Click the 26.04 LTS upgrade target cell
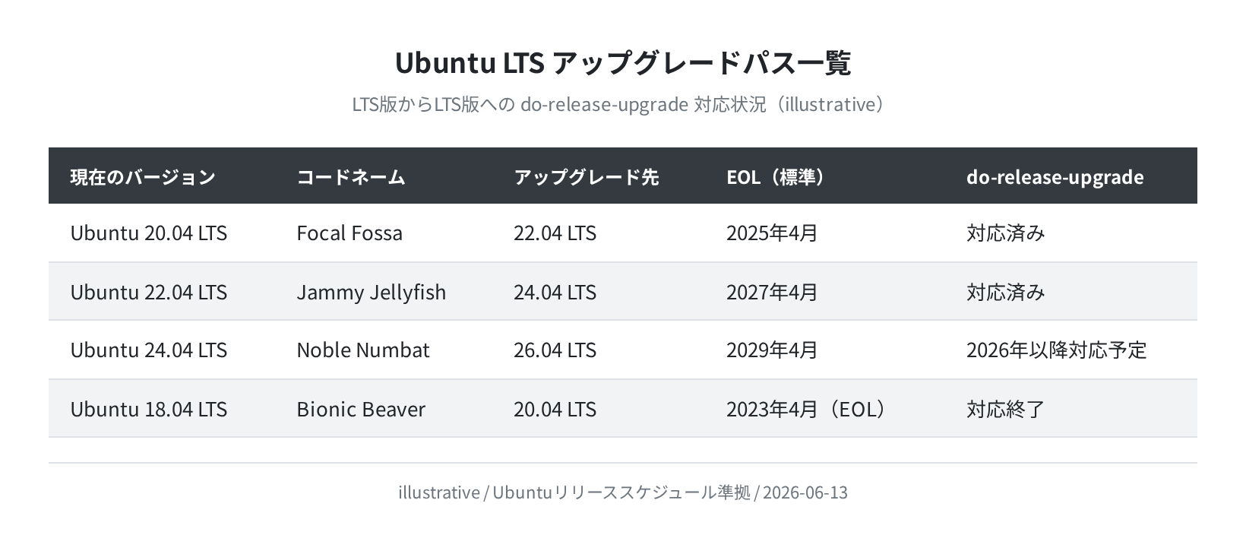1246x535 pixels. [555, 350]
